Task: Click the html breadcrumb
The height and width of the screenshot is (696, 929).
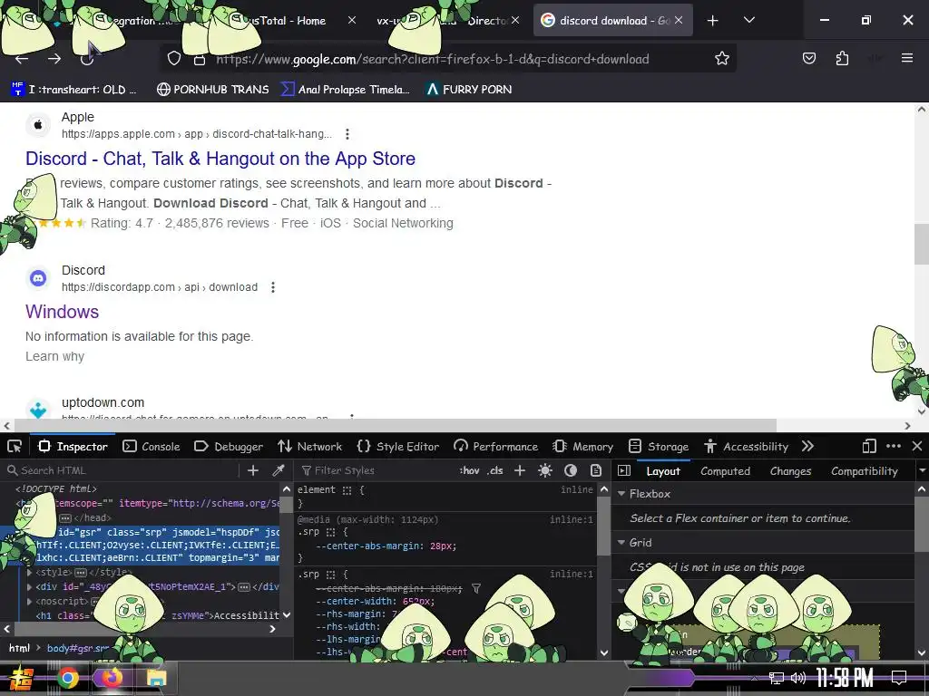Action: click(x=20, y=648)
